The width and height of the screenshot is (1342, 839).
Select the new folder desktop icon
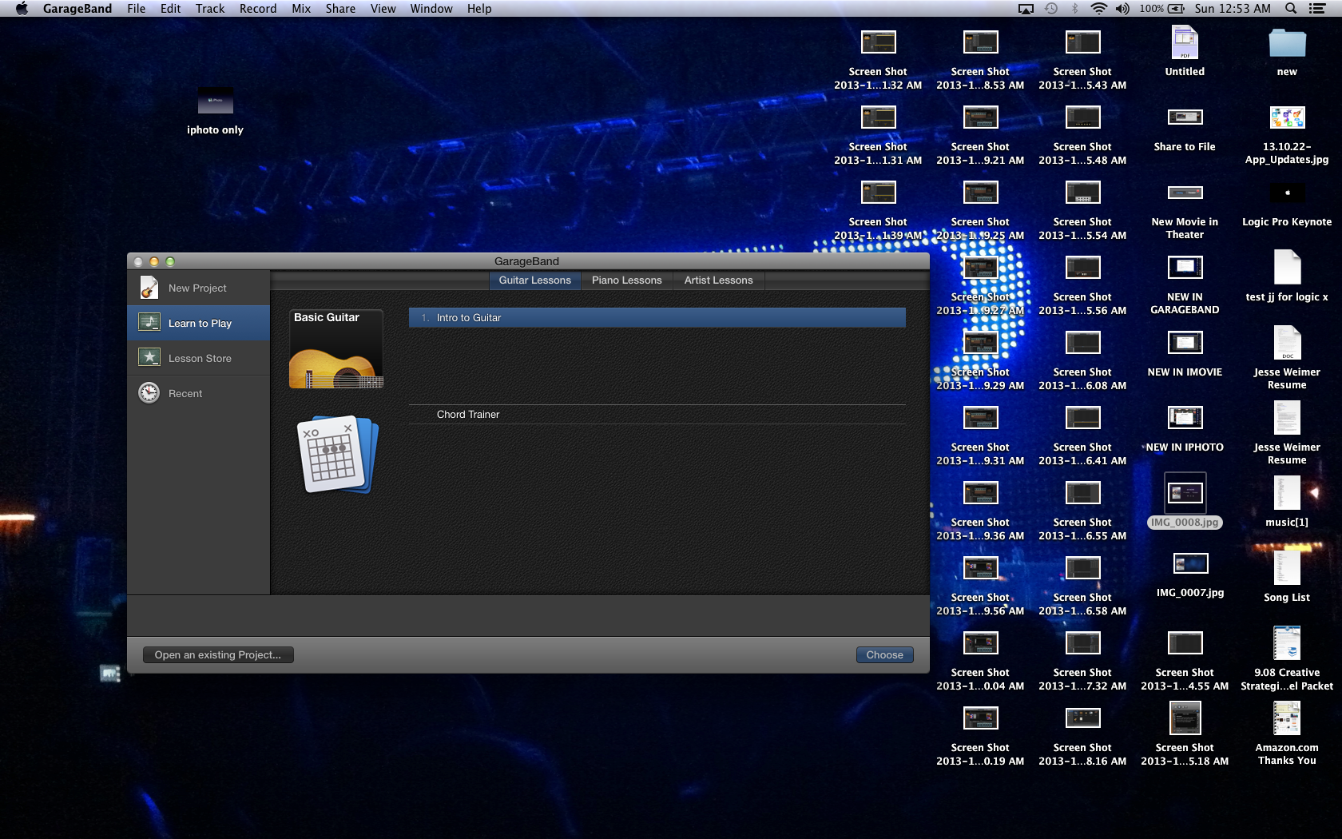coord(1287,43)
